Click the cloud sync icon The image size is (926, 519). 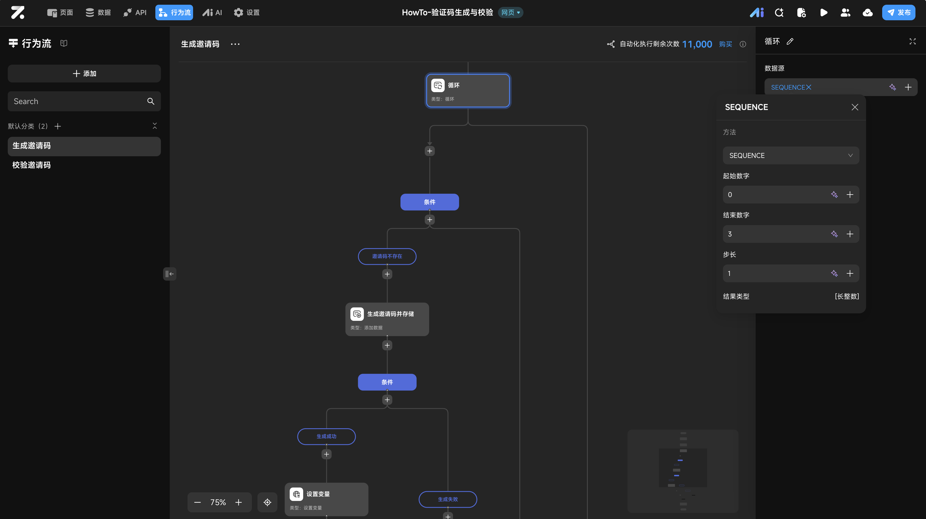click(867, 12)
